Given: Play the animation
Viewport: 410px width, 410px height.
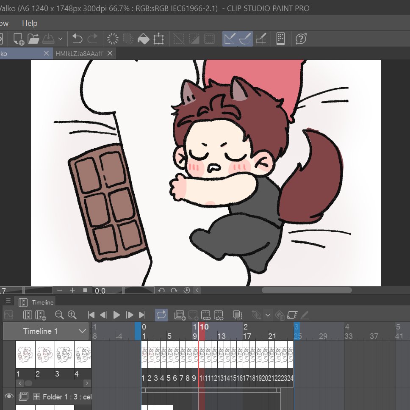Looking at the screenshot, I should click(x=116, y=315).
